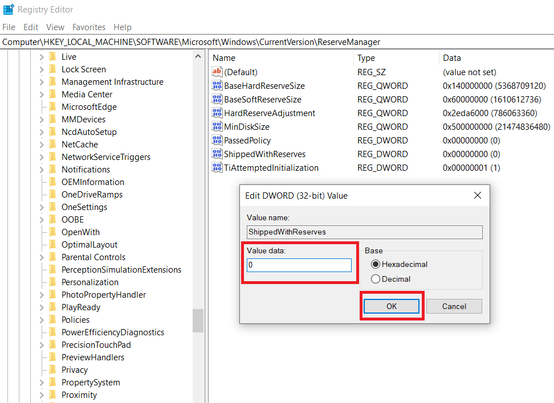This screenshot has width=554, height=403.
Task: Open the Edit menu
Action: pos(31,27)
